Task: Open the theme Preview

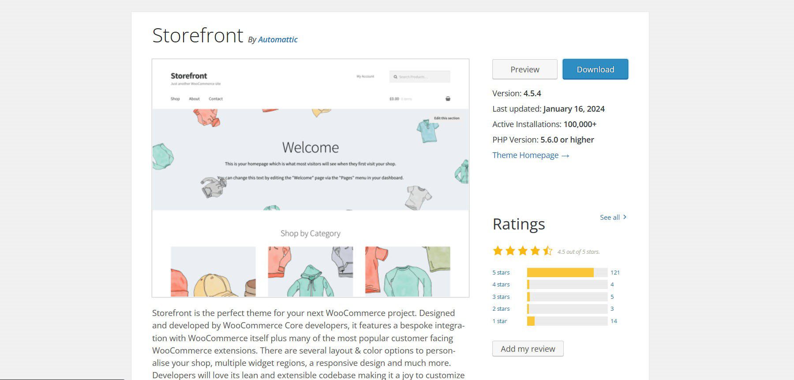Action: click(524, 69)
